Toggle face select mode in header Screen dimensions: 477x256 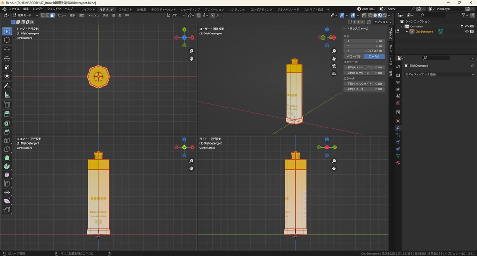click(52, 15)
